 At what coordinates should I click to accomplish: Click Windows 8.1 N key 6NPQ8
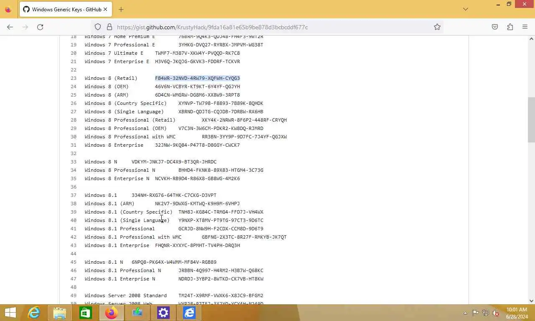(x=174, y=262)
